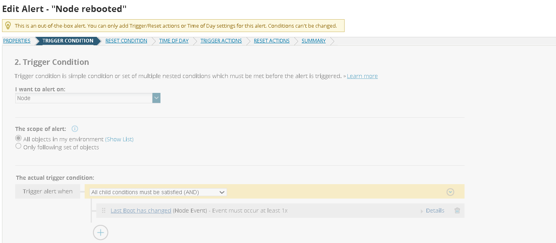
Task: Click the Show List link
Action: coord(120,139)
